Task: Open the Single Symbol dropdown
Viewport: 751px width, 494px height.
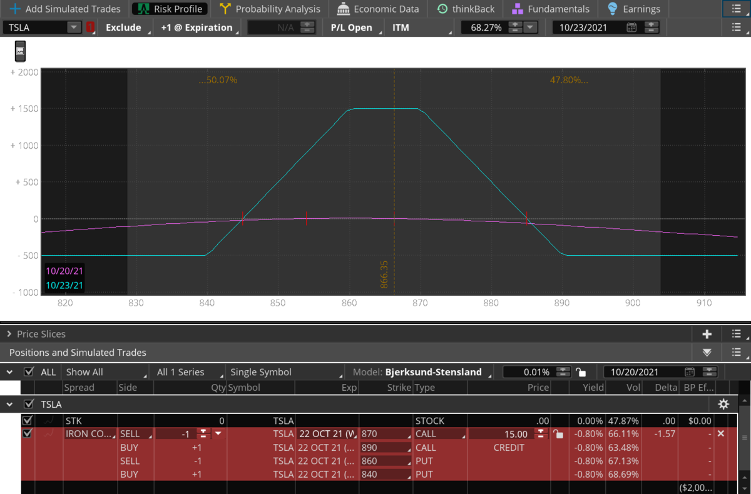Action: click(x=287, y=372)
